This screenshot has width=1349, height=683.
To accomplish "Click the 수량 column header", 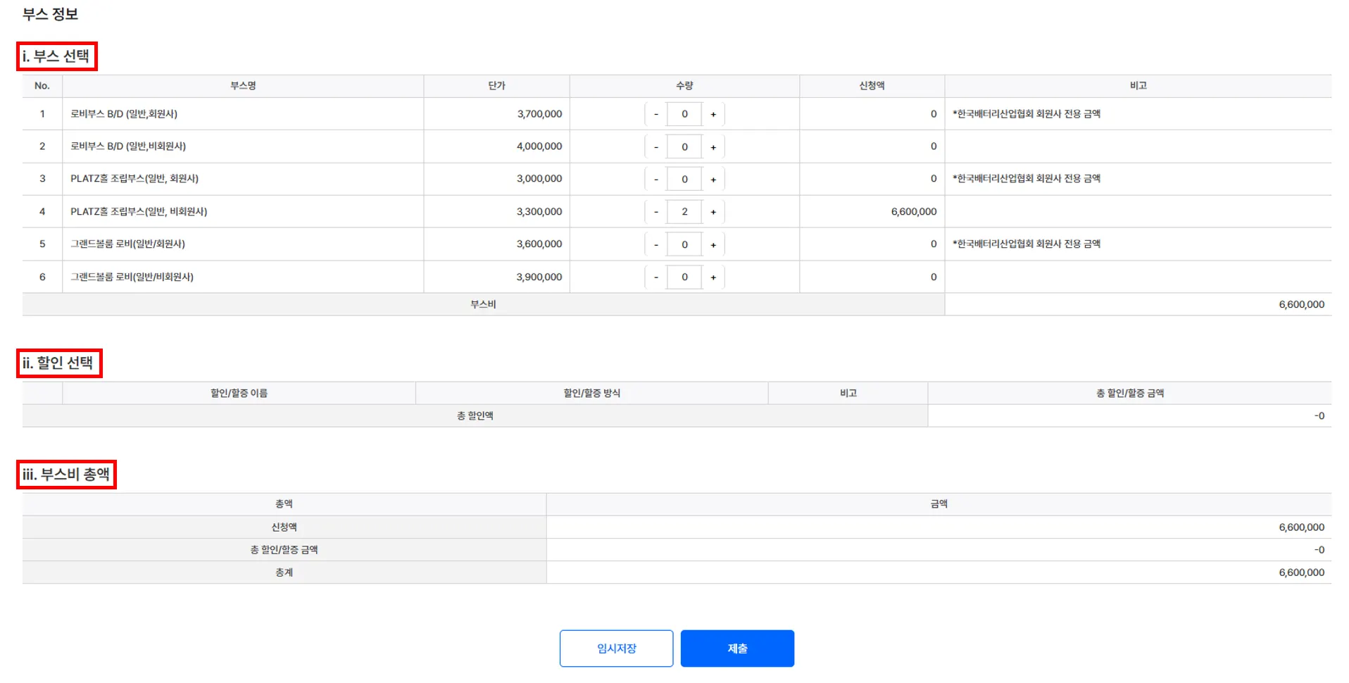I will pos(684,86).
